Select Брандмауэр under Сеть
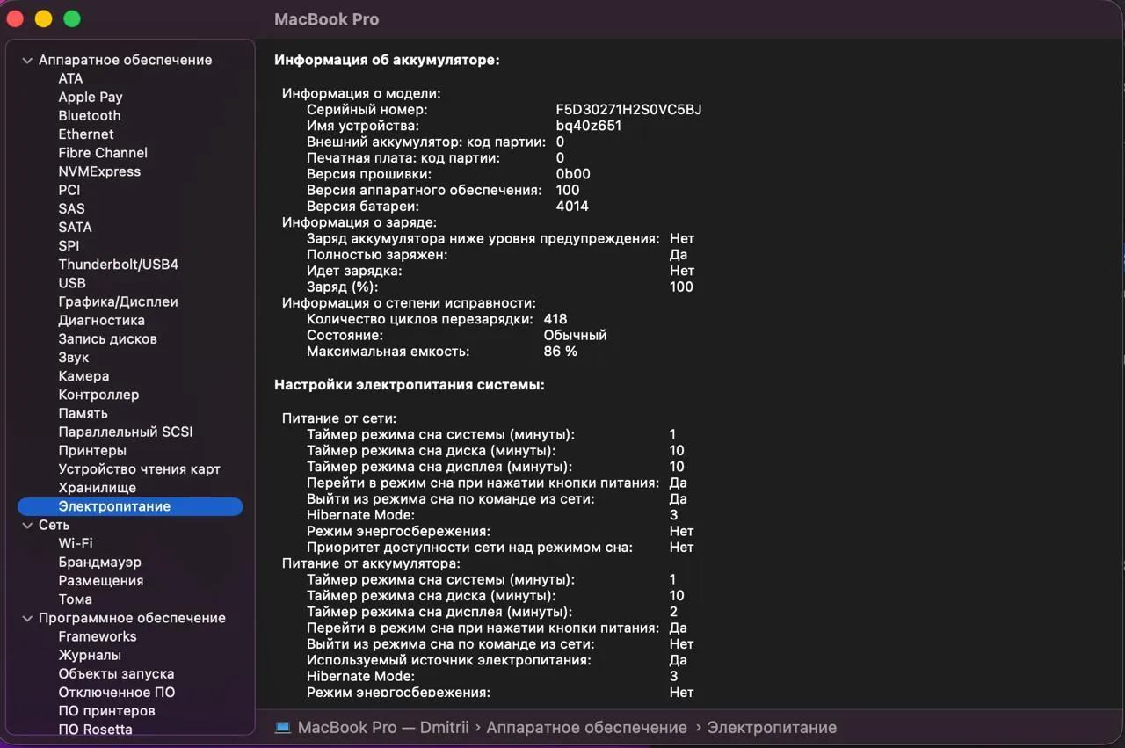1125x748 pixels. point(99,563)
